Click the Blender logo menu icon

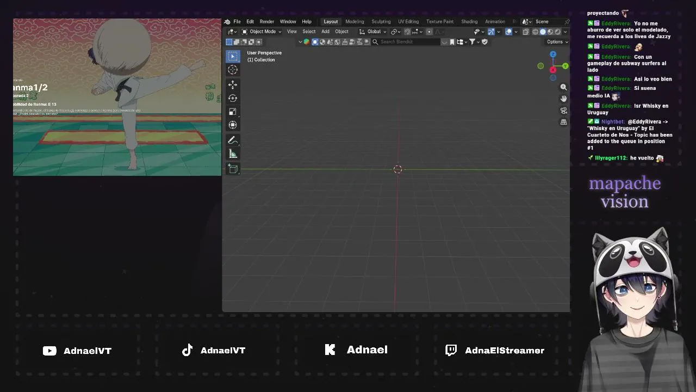coord(227,22)
